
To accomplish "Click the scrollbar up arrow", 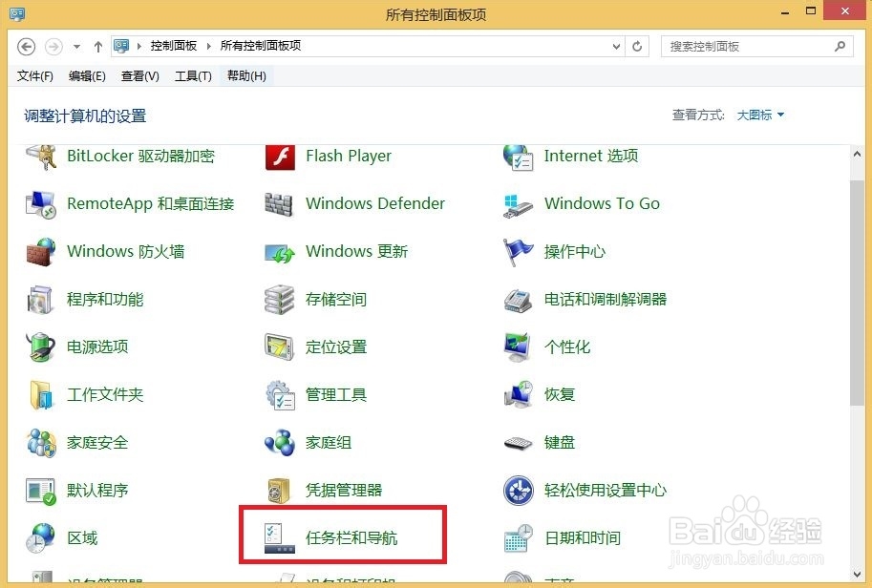I will point(857,154).
